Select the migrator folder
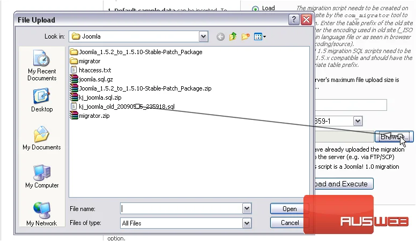 point(85,61)
